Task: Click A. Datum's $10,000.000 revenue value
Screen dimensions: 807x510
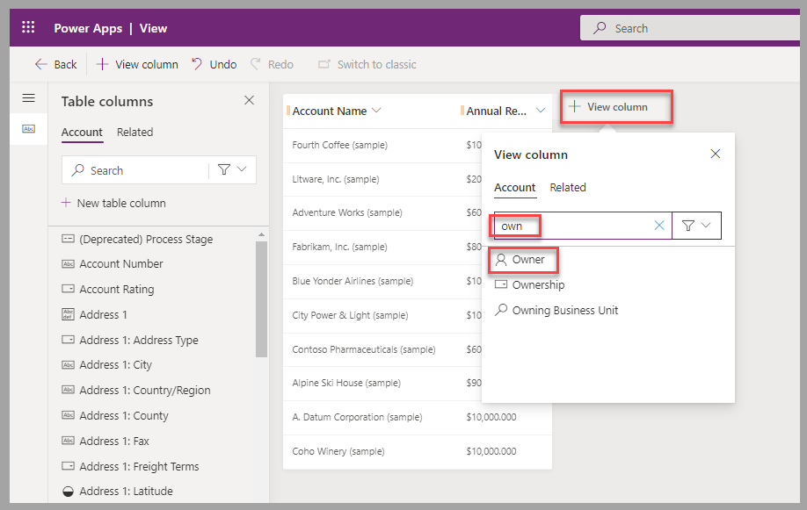Action: coord(491,417)
